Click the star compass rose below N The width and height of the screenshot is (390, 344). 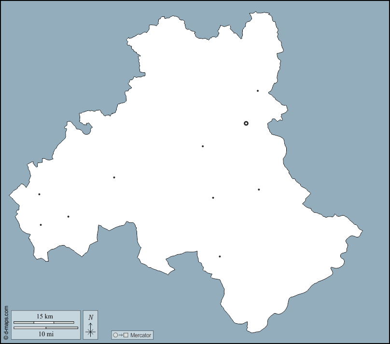point(90,331)
